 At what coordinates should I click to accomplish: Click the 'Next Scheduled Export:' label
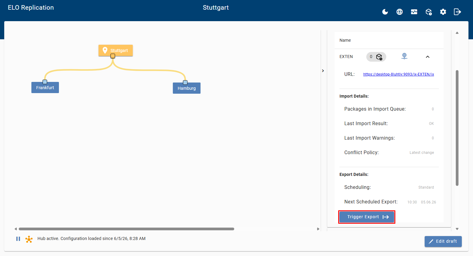371,202
